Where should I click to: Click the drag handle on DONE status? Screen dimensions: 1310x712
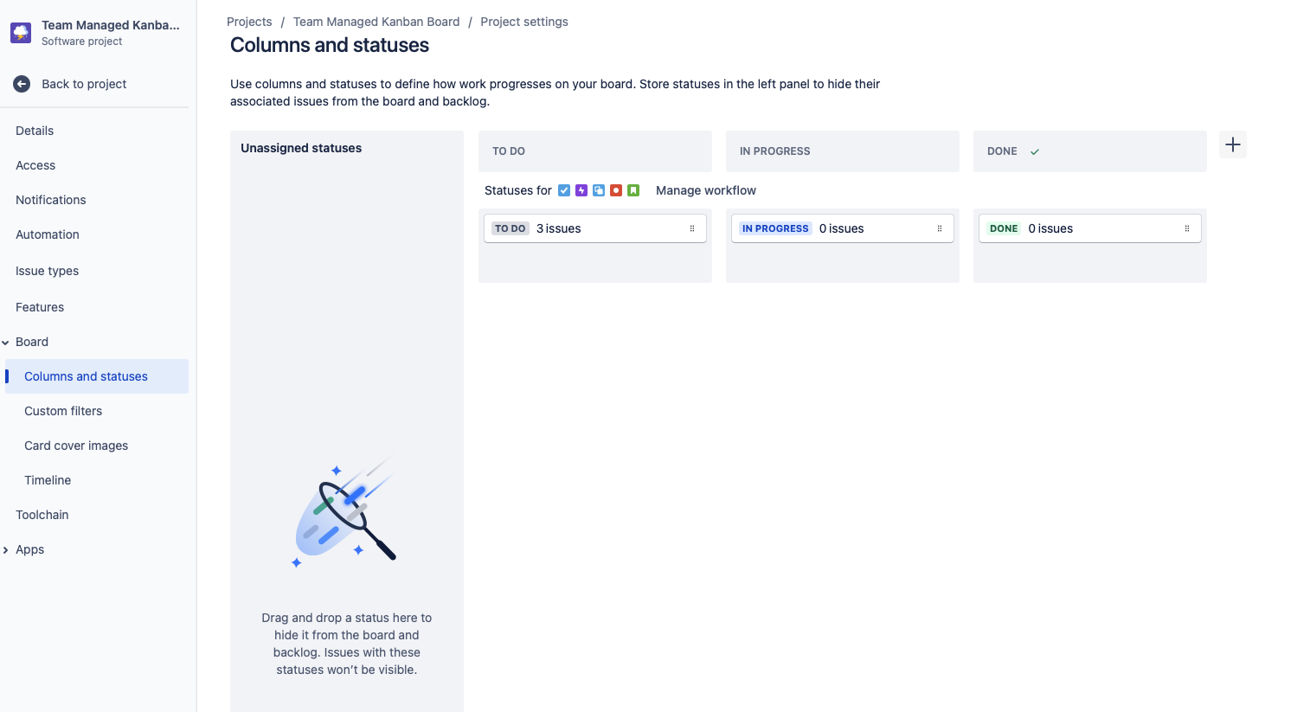[1187, 228]
